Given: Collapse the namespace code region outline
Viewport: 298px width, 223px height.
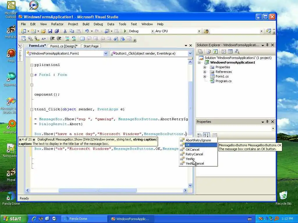Looking at the screenshot, I should [x=32, y=65].
